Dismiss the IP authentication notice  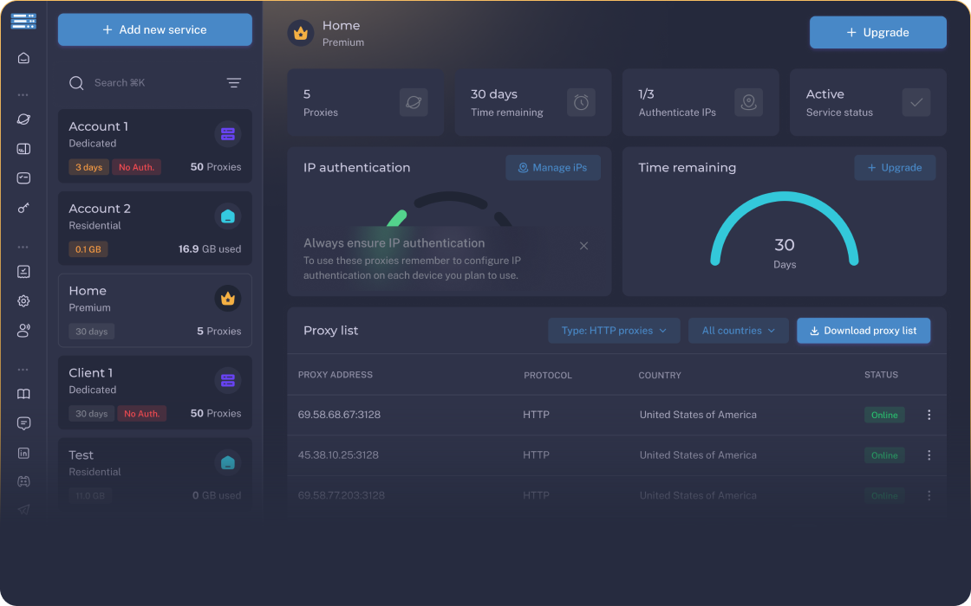pos(583,246)
